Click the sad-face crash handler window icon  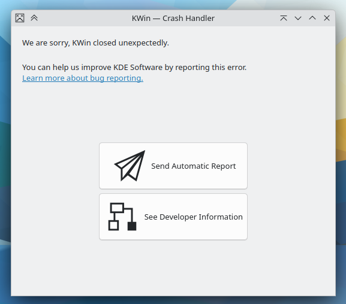click(x=20, y=18)
